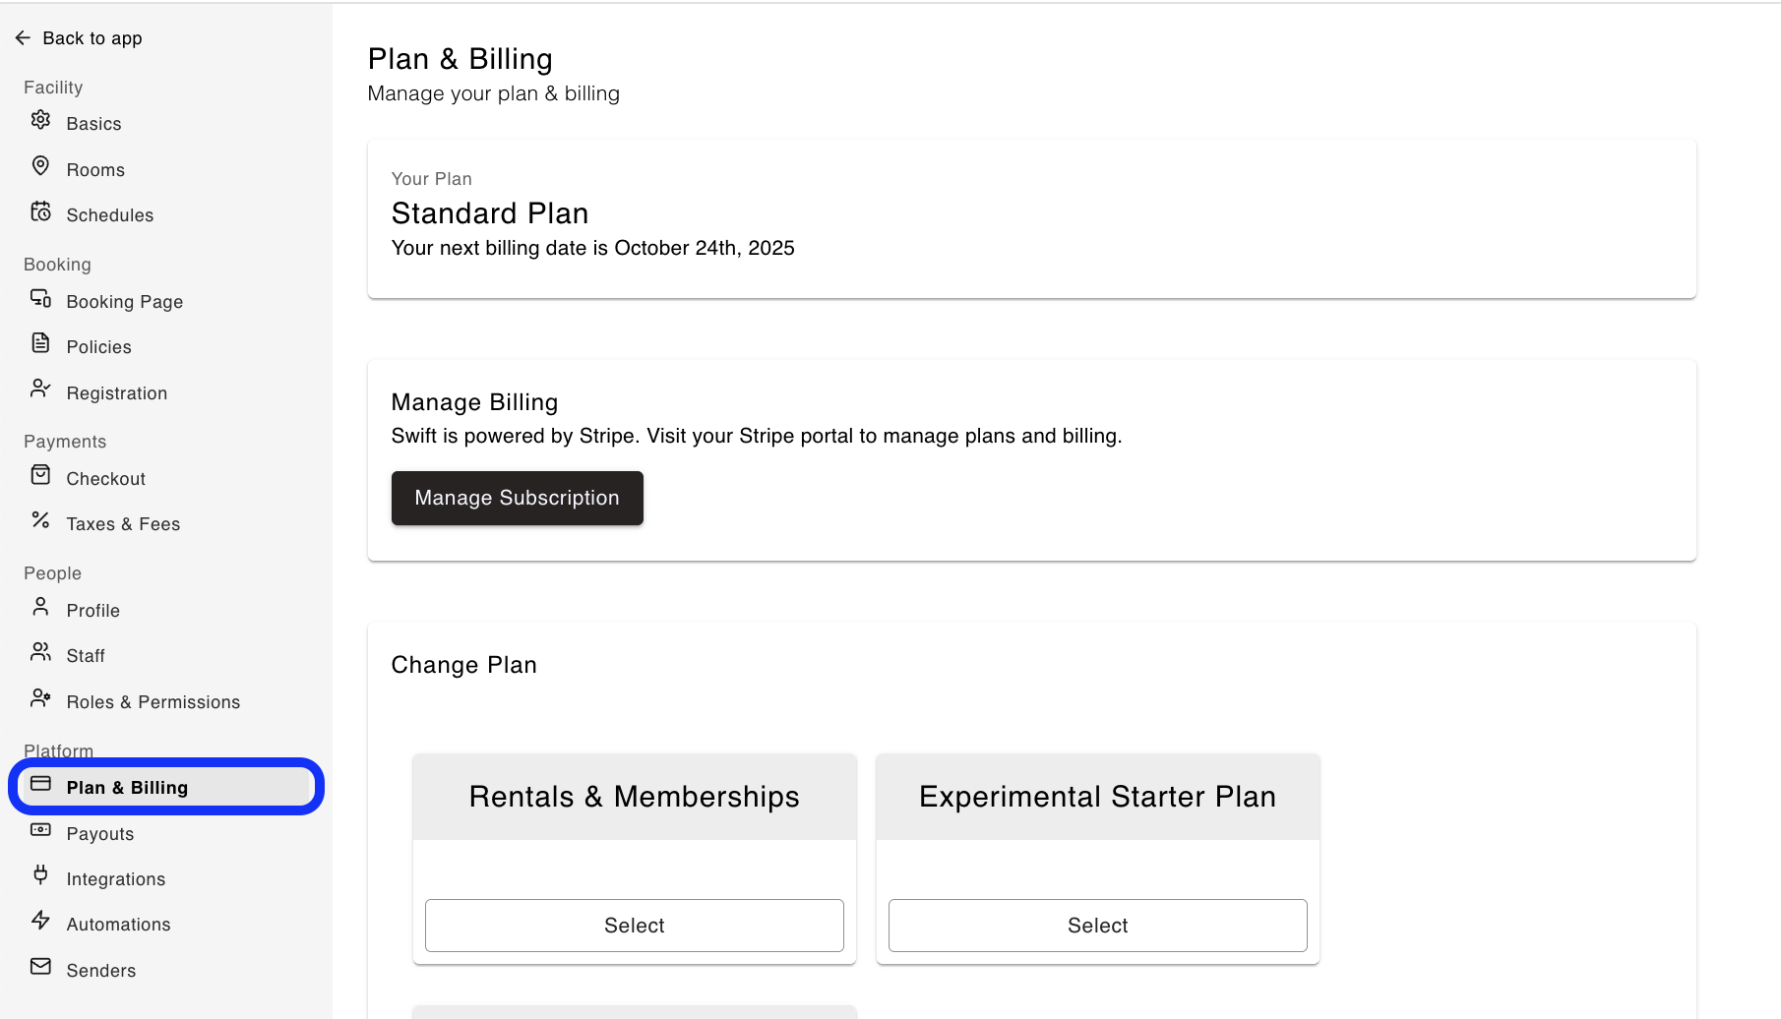The image size is (1781, 1019).
Task: Click the Booking Page icon
Action: (x=40, y=298)
